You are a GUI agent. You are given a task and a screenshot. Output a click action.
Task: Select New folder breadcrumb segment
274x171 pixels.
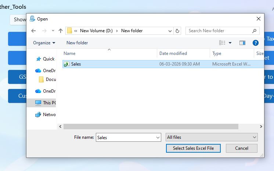(x=132, y=31)
